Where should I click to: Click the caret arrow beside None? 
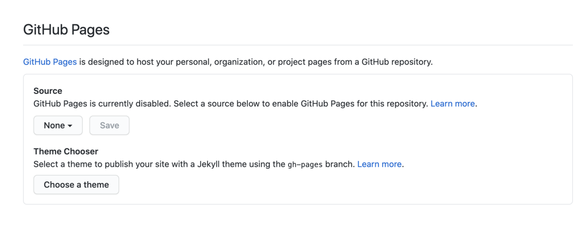[70, 126]
